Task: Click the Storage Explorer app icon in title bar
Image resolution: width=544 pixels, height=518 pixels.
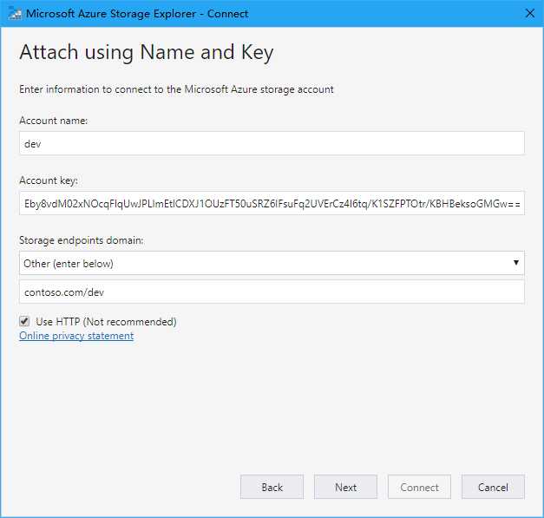Action: [15, 14]
